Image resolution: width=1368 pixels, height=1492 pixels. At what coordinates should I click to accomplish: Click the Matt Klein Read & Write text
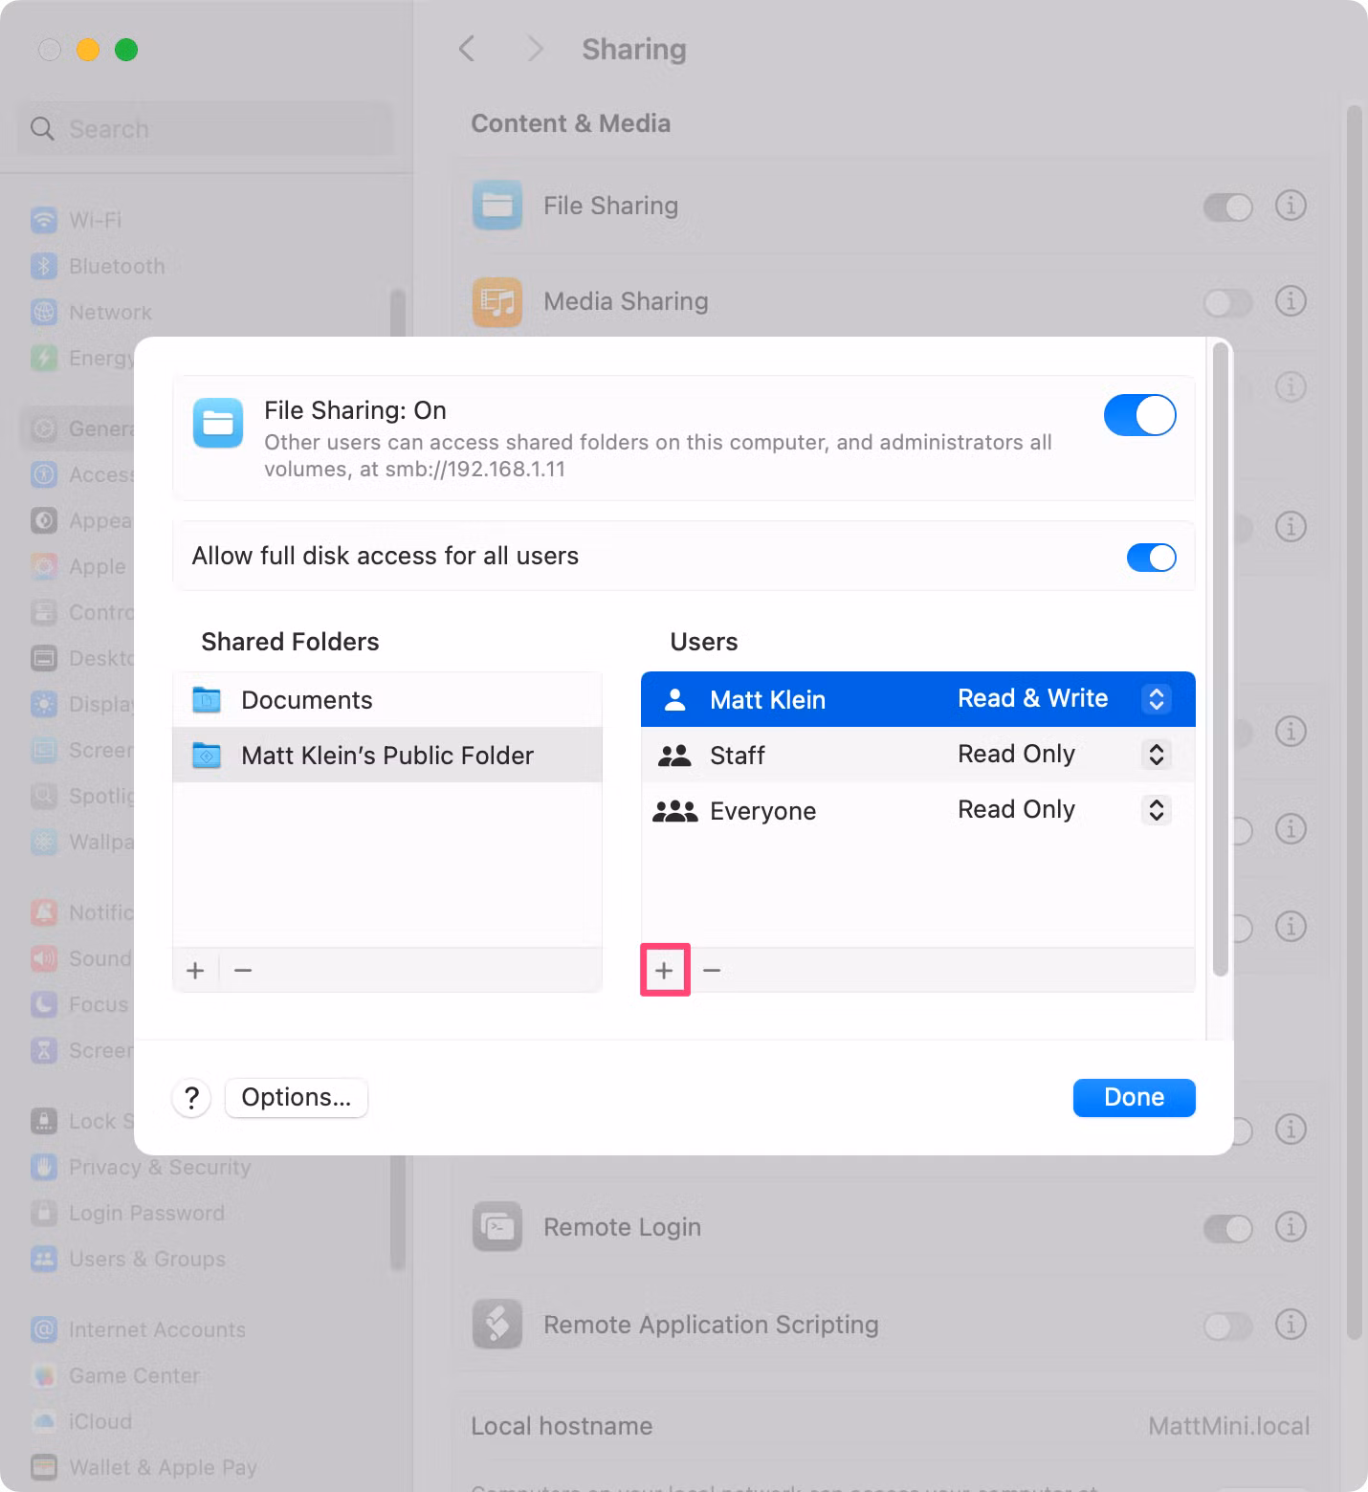[1033, 699]
